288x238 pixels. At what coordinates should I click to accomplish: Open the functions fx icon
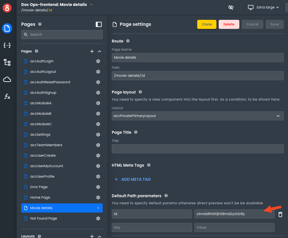7,97
